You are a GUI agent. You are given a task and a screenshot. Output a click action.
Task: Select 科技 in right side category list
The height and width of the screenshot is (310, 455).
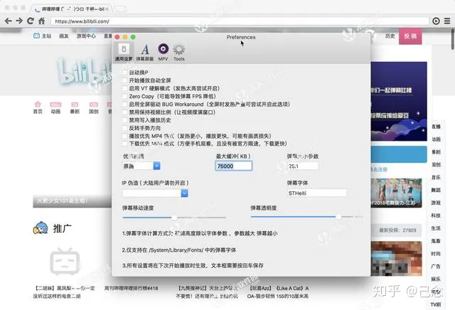436,215
